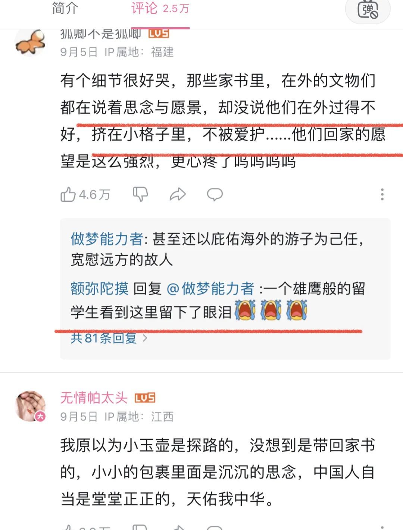Tap the chevron after 共81条回复

pos(145,338)
